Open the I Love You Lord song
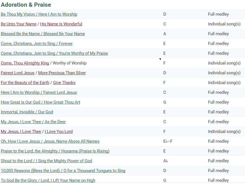 click(58, 132)
